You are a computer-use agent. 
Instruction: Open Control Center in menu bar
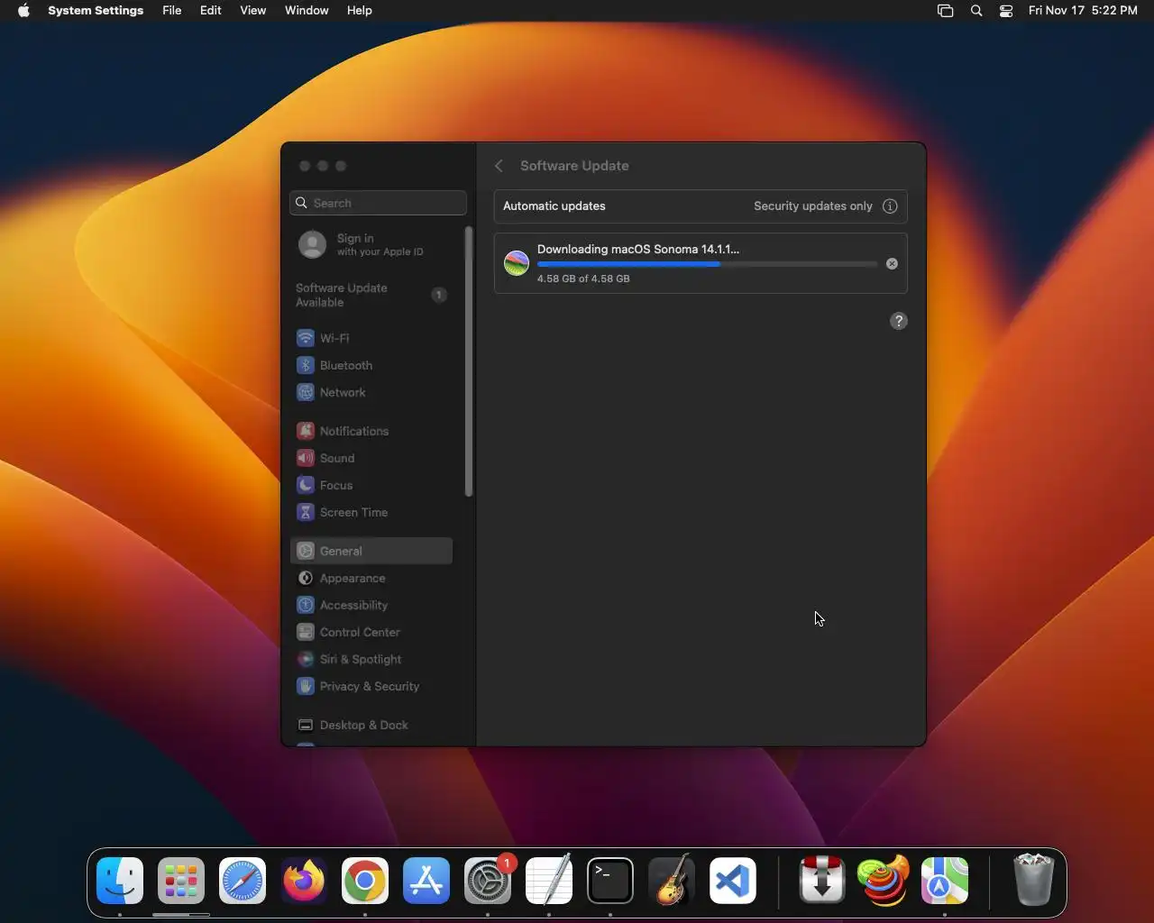tap(1006, 11)
